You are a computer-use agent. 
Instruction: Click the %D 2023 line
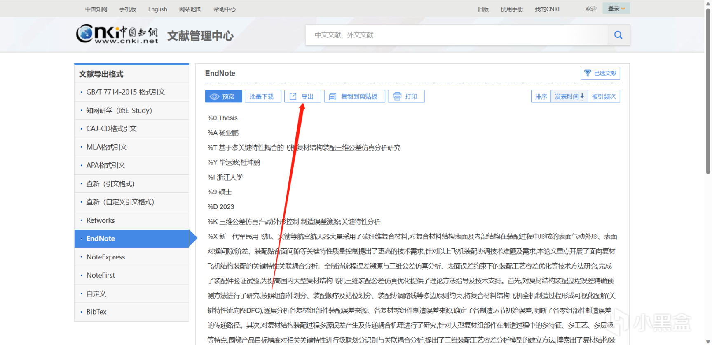[x=221, y=207]
